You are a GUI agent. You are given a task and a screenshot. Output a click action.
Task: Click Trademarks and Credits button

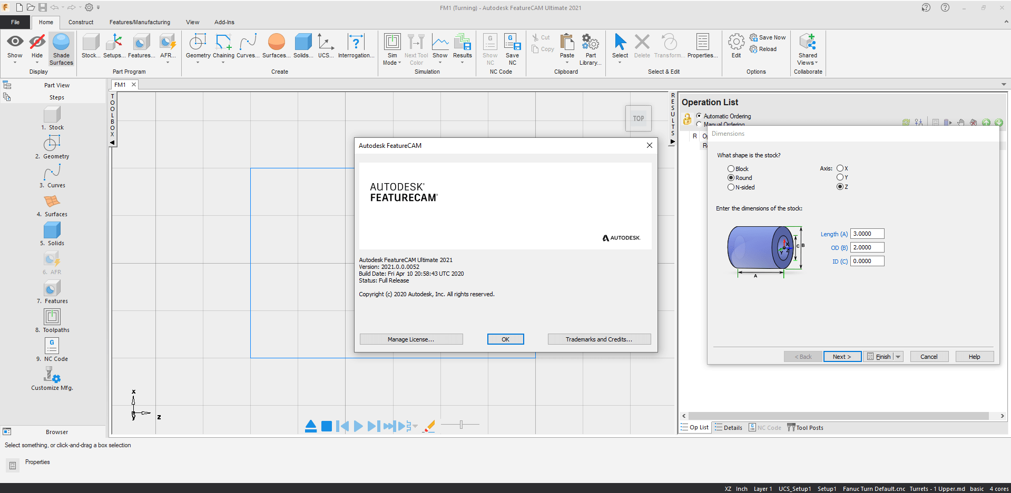point(599,339)
